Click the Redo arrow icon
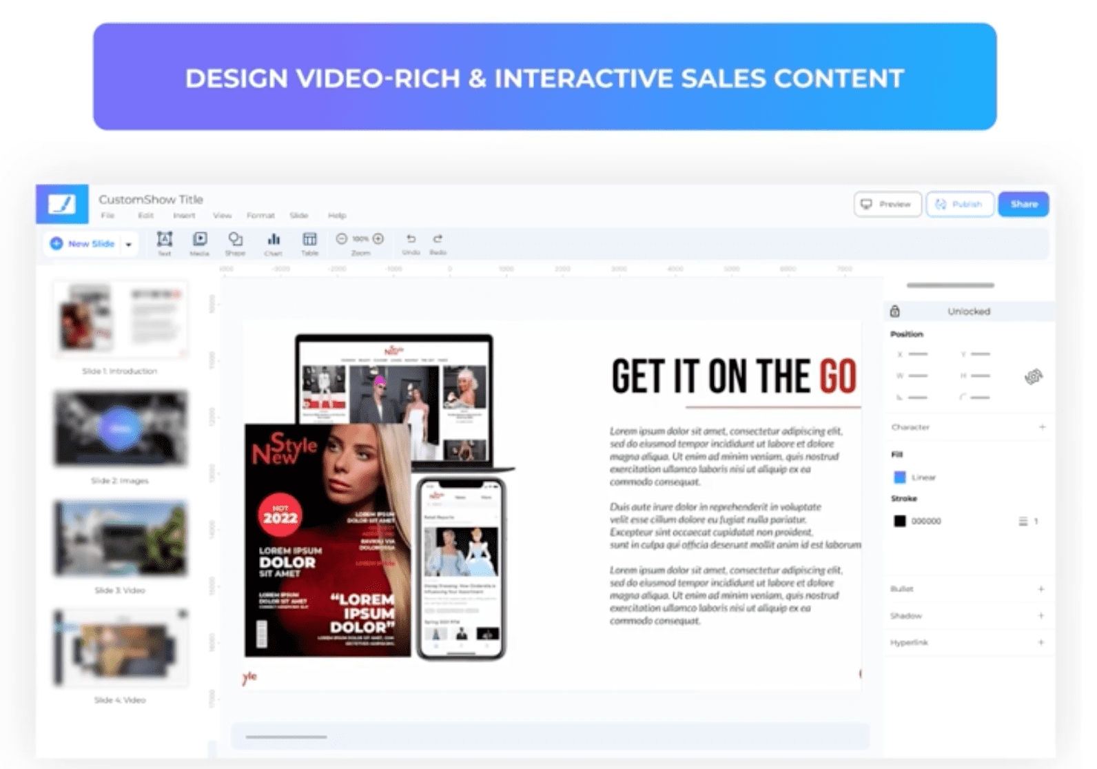Viewport: 1097px width, 769px height. pos(438,238)
